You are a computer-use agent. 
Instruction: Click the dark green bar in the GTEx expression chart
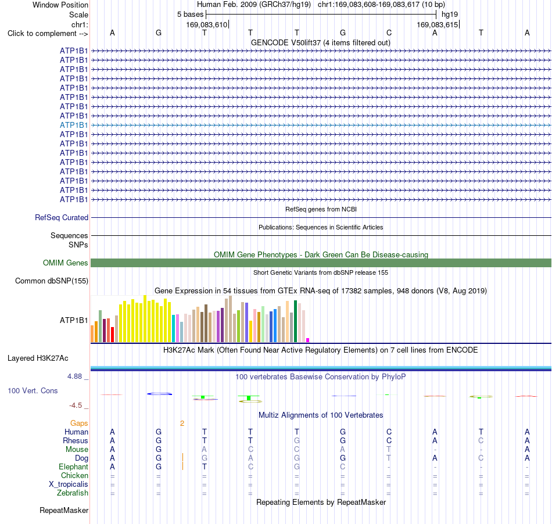295,321
